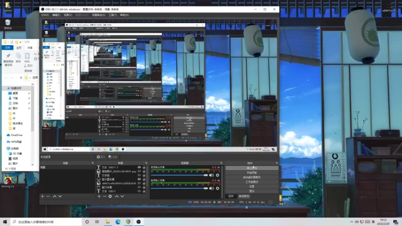Viewport: 402px width, 226px height.
Task: Toggle visibility of the png image source
Action: (x=139, y=171)
